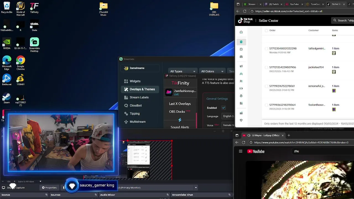Check order 577119276752278061 checkbox
Image resolution: width=354 pixels, height=199 pixels.
(x=266, y=86)
